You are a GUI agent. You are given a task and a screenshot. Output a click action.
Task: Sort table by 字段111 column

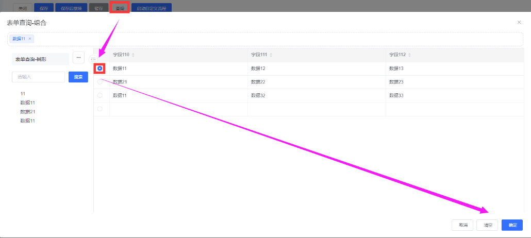click(271, 55)
